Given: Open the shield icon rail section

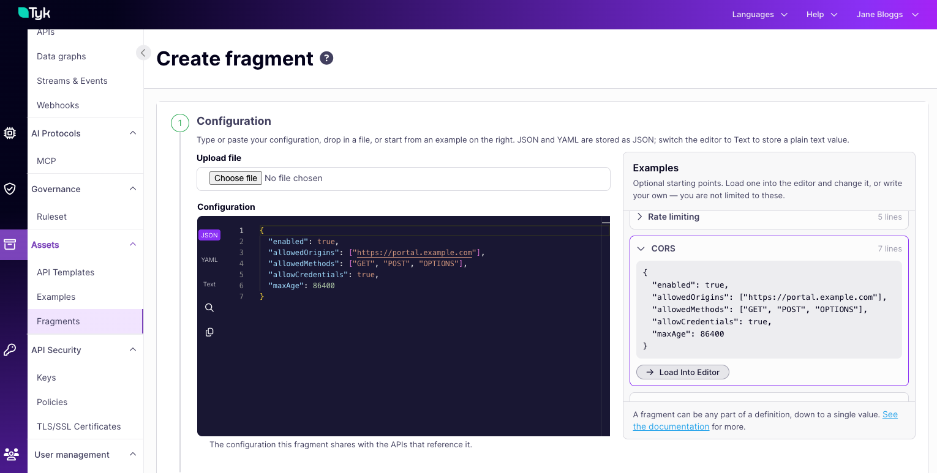Looking at the screenshot, I should [x=10, y=188].
